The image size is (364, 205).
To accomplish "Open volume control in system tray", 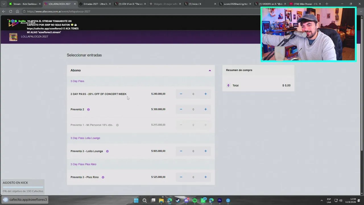I will [x=341, y=200].
